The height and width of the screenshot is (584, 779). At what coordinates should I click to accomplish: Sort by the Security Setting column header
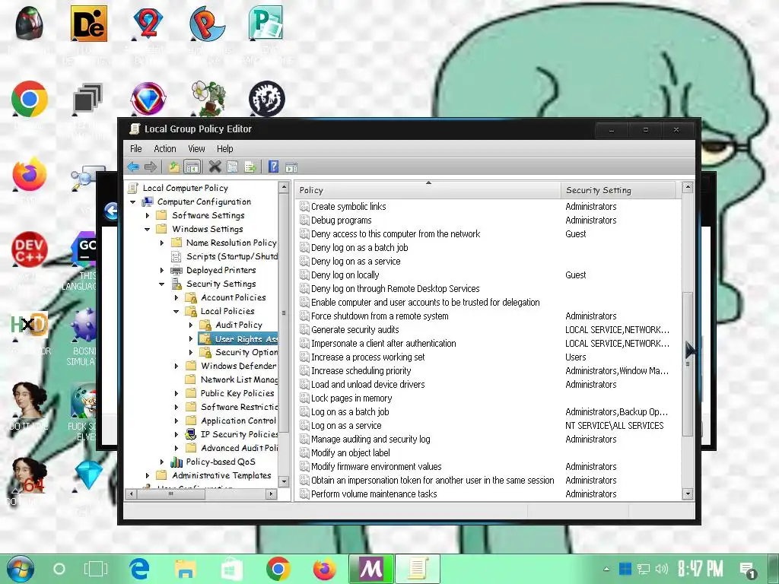pyautogui.click(x=618, y=190)
